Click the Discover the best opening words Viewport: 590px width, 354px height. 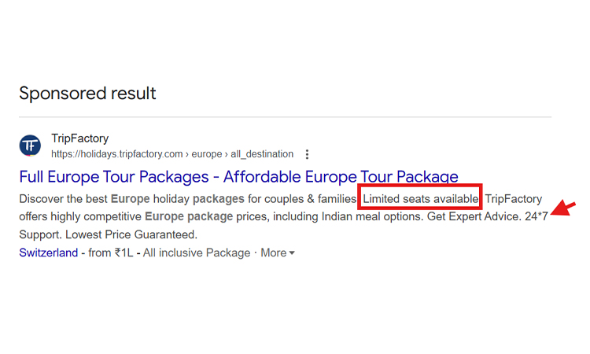point(63,198)
